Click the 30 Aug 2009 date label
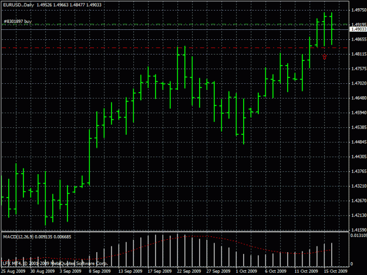 click(x=42, y=271)
